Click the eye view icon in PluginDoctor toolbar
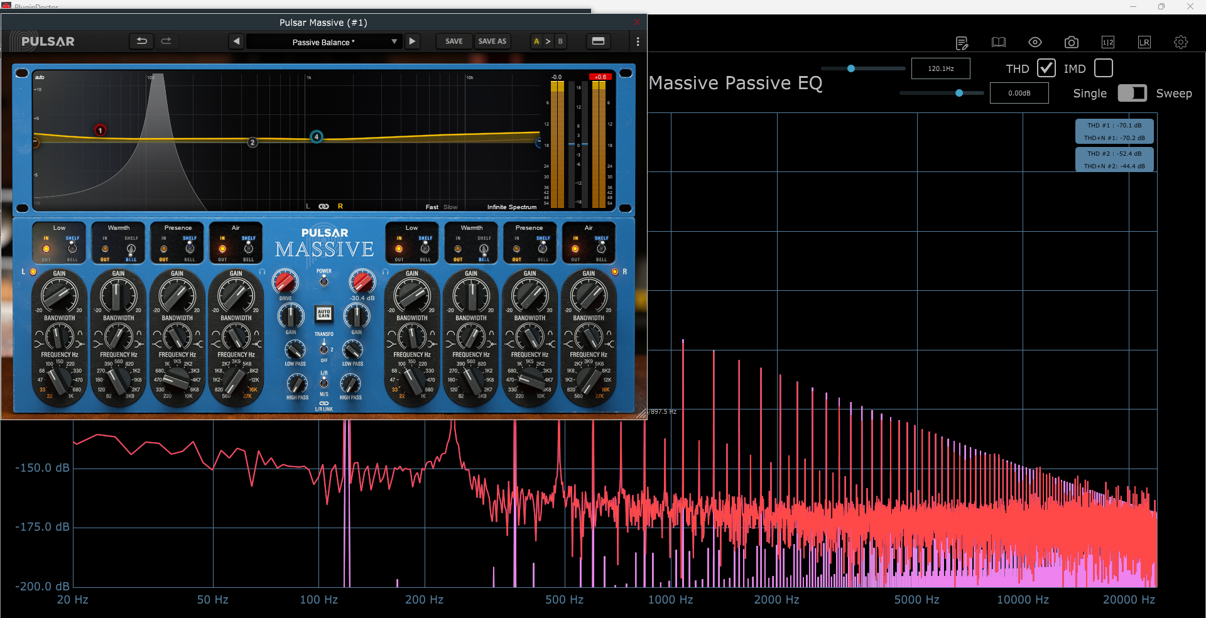Image resolution: width=1206 pixels, height=618 pixels. coord(1035,42)
